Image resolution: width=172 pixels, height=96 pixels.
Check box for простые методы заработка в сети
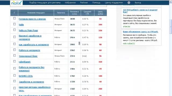[x=15, y=88]
